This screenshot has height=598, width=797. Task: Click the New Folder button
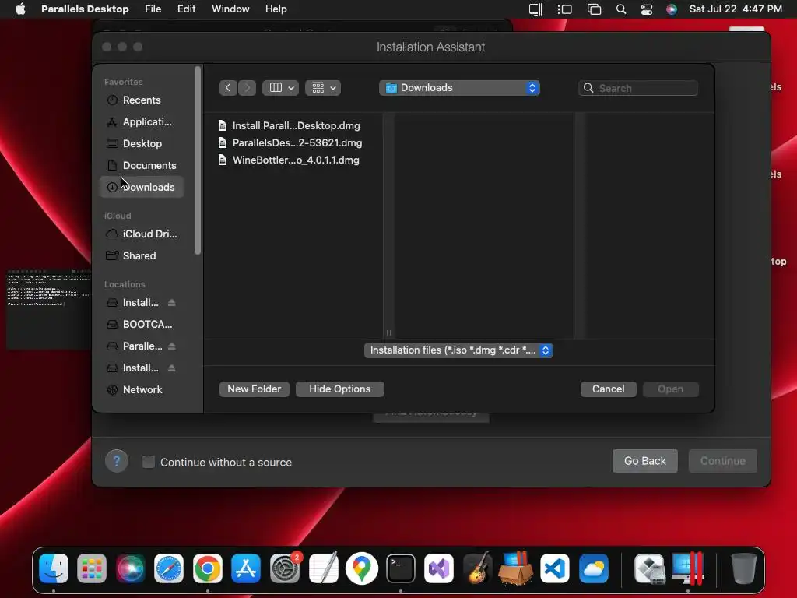coord(255,389)
